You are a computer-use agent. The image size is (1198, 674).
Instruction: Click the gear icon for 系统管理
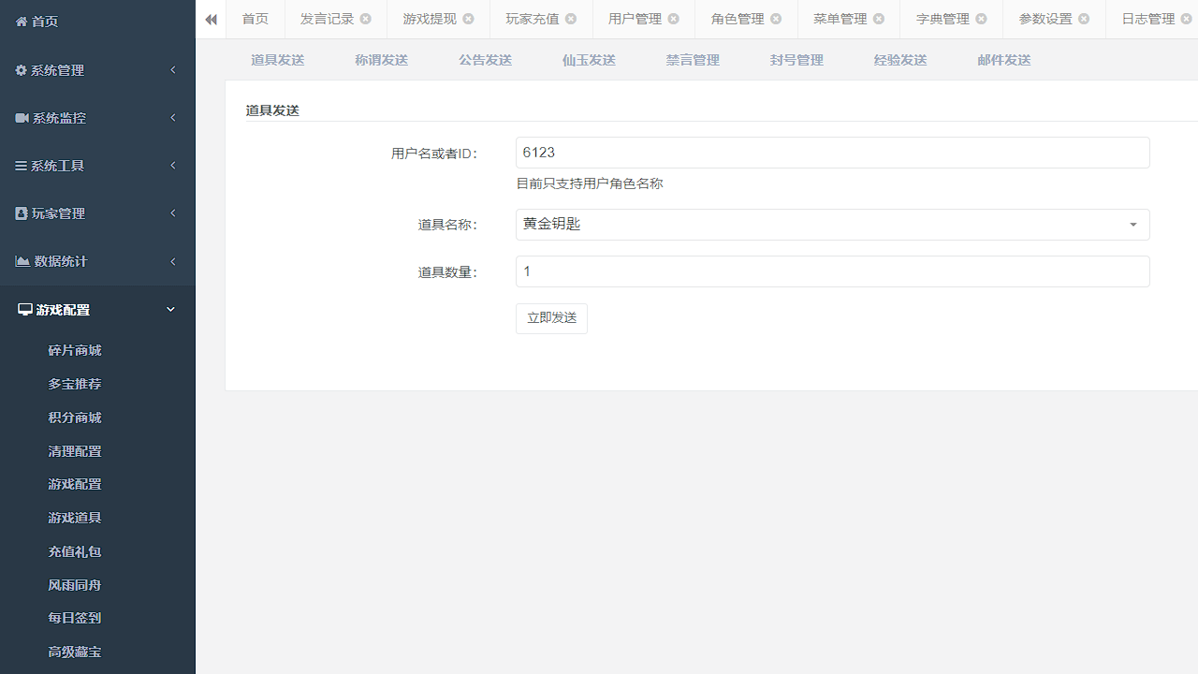tap(21, 69)
